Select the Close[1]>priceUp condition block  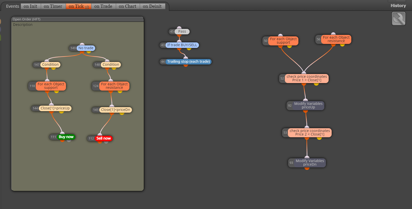pyautogui.click(x=55, y=108)
